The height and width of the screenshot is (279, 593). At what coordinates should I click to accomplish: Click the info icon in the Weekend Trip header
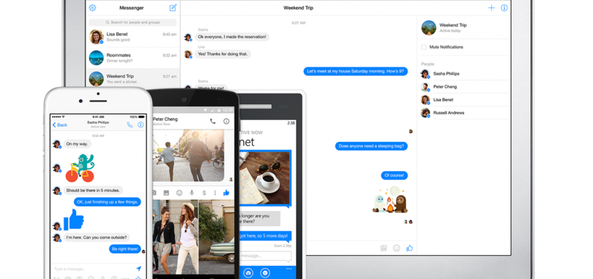(504, 8)
